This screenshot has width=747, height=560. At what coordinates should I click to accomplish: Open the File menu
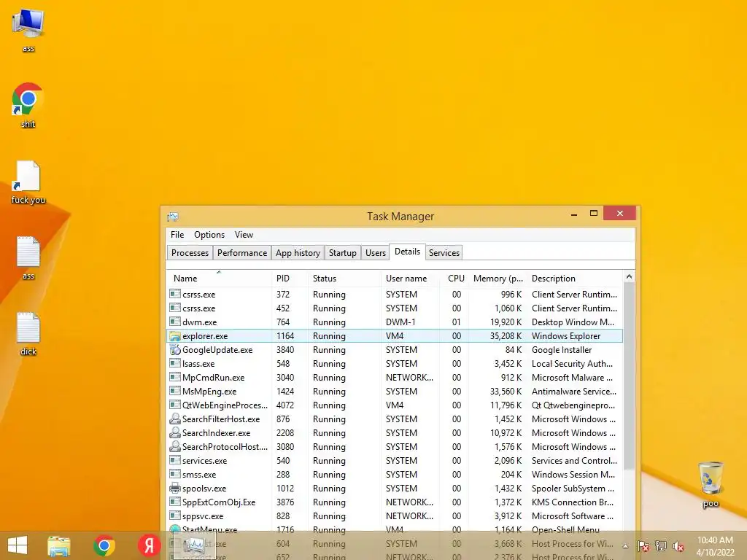click(x=177, y=235)
